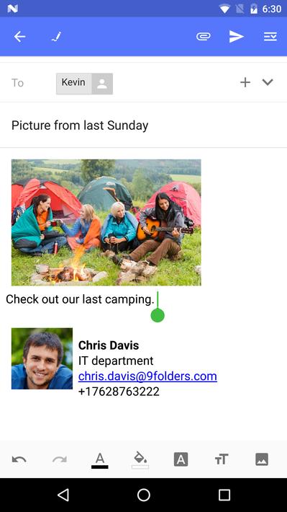
Task: Open chris.davis@9folders.com link
Action: click(147, 376)
